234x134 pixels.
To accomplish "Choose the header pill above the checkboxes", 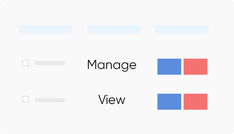I will click(46, 29).
